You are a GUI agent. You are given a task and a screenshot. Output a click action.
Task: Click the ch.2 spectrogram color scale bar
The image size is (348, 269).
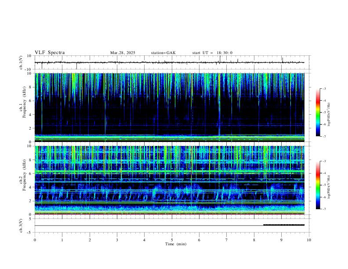tap(318, 185)
